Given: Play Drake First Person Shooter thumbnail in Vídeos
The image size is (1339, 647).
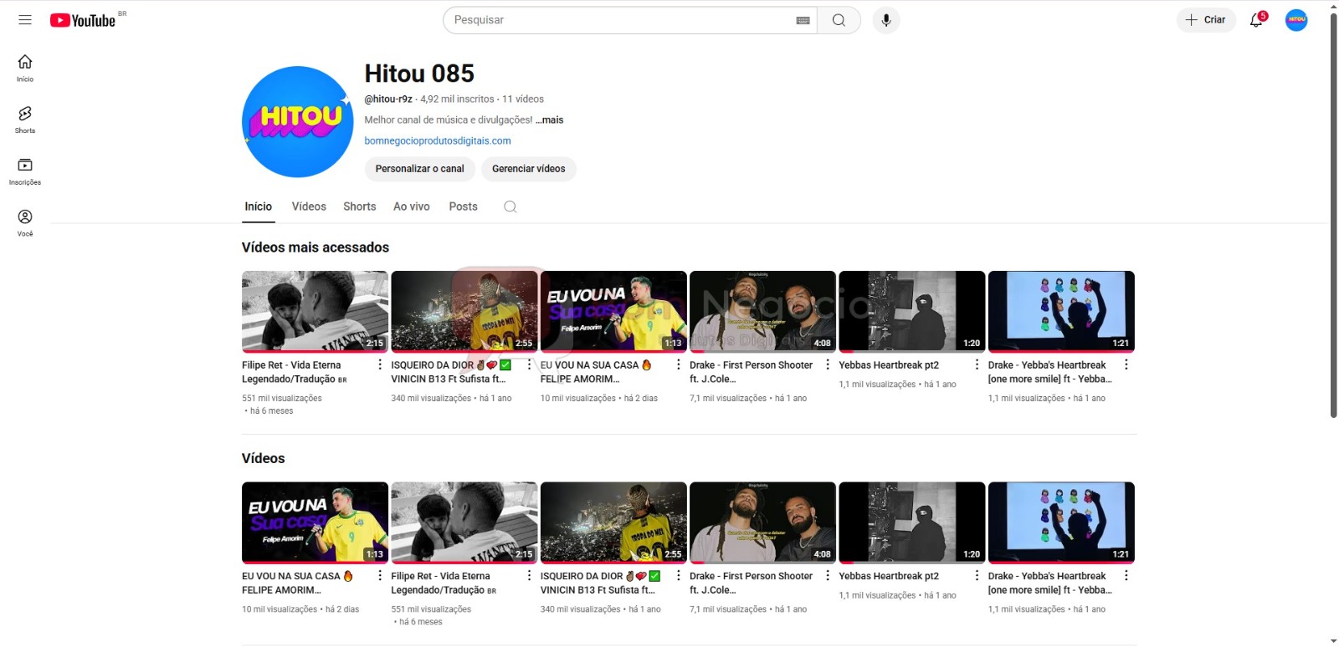Looking at the screenshot, I should pyautogui.click(x=762, y=522).
